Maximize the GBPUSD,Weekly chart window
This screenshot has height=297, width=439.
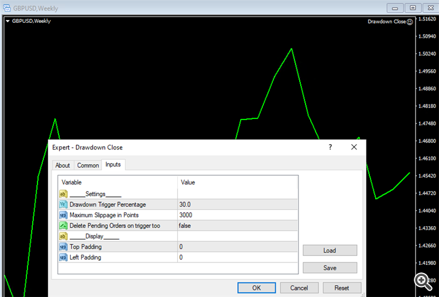413,8
